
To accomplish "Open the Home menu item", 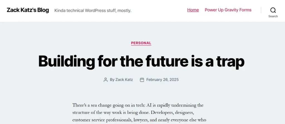I will (x=193, y=10).
